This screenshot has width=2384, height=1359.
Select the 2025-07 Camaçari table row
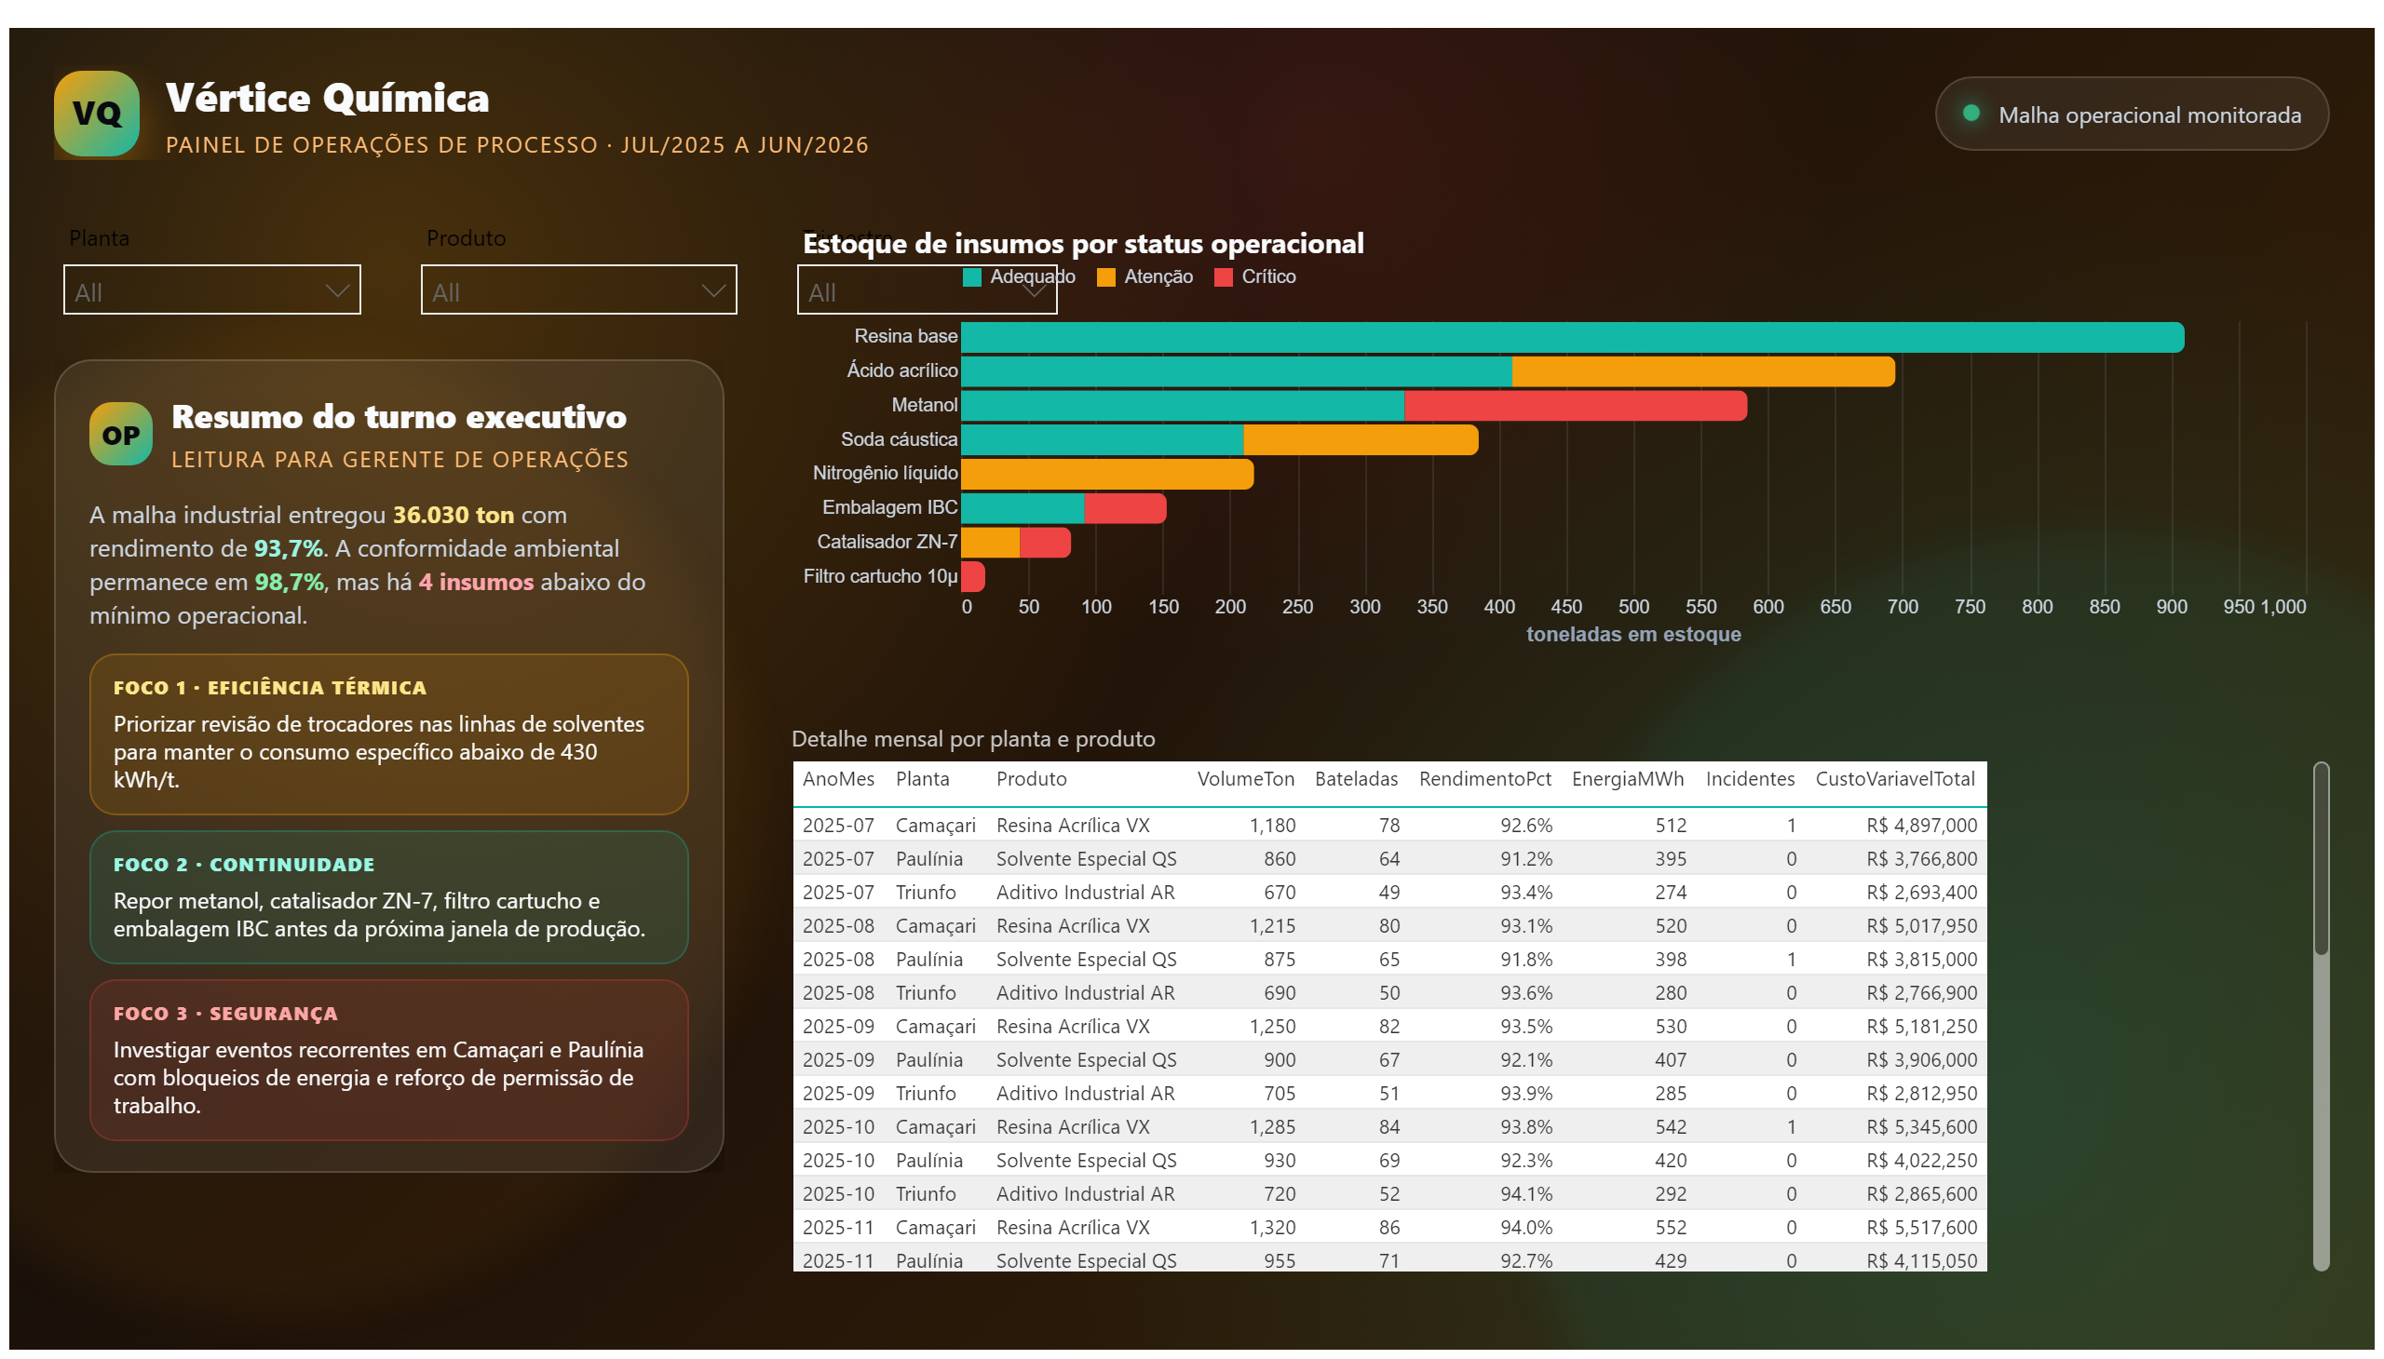(x=1389, y=826)
